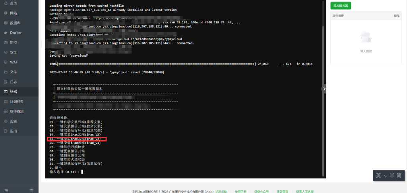
Task: Click the 操作 column header
Action: (x=396, y=16)
